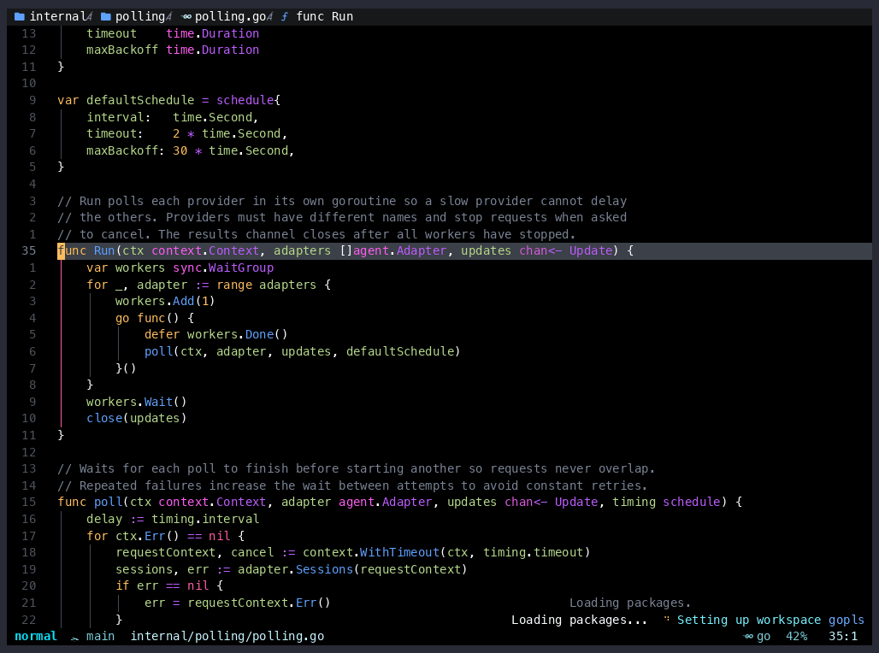This screenshot has width=879, height=653.
Task: Click the 'go func() {' line
Action: point(155,318)
